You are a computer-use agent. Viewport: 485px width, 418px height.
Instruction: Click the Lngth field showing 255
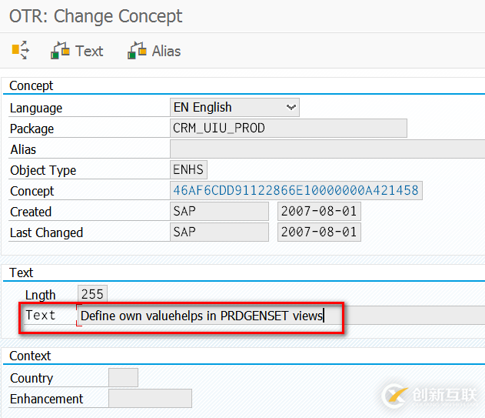[93, 294]
